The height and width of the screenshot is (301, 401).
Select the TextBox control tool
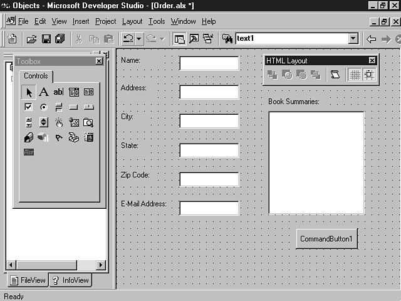coord(58,92)
